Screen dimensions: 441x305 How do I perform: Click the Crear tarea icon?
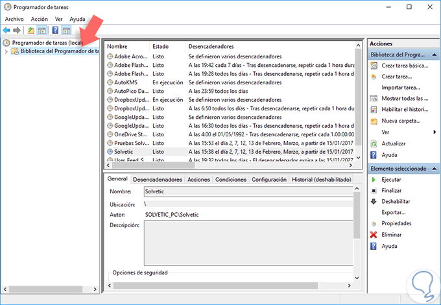(x=374, y=77)
